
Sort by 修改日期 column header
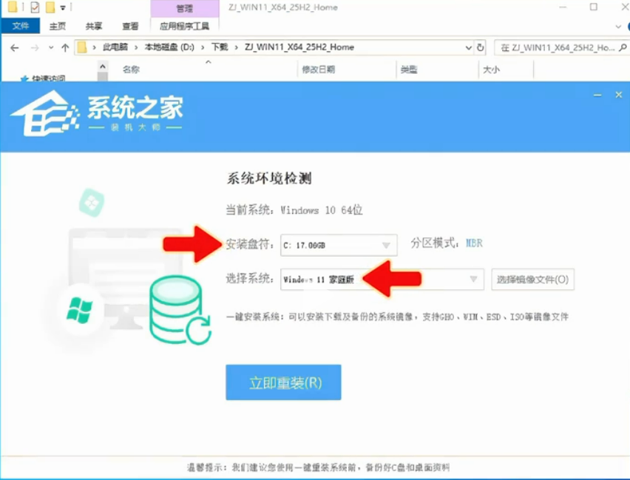(318, 69)
